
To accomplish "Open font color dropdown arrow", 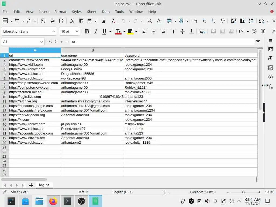I will coord(124,32).
